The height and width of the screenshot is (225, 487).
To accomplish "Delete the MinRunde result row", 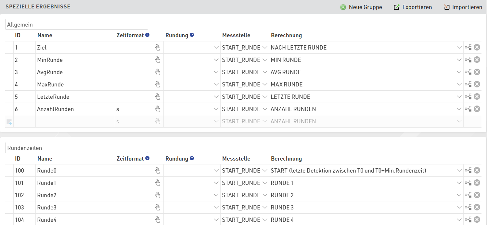I will tap(477, 60).
